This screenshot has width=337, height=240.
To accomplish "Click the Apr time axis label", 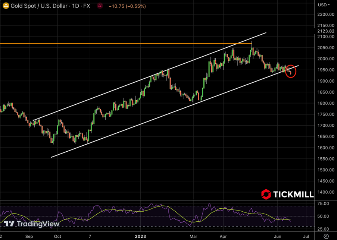I will [223, 237].
